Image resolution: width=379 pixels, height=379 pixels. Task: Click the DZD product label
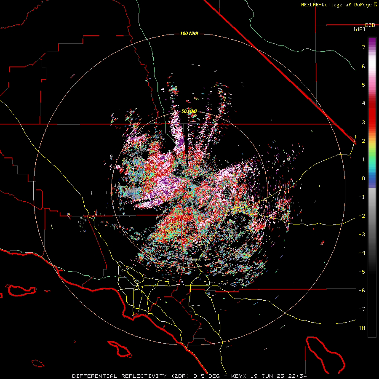pyautogui.click(x=370, y=25)
